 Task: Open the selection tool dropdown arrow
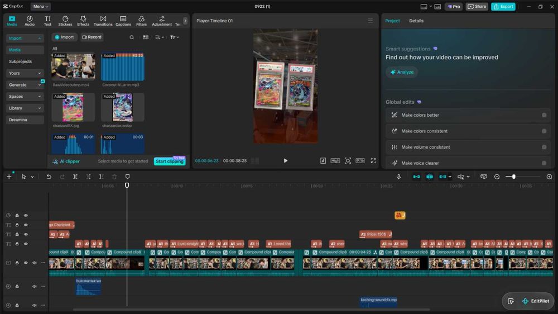(32, 177)
